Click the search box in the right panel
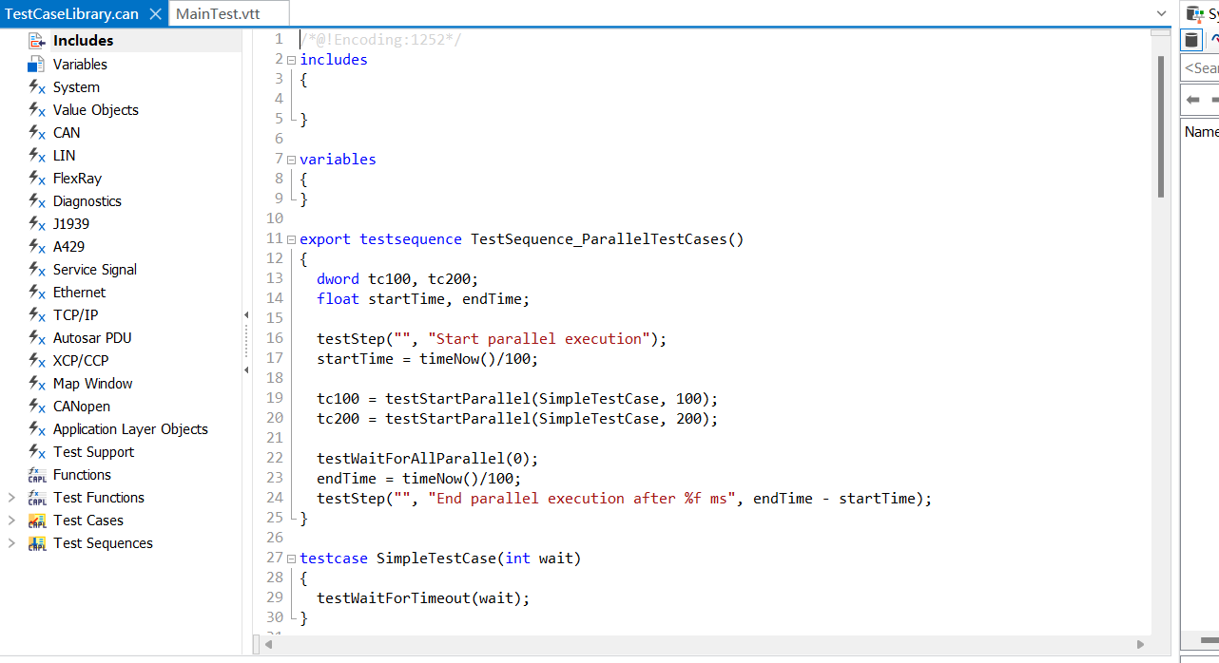 (1201, 67)
